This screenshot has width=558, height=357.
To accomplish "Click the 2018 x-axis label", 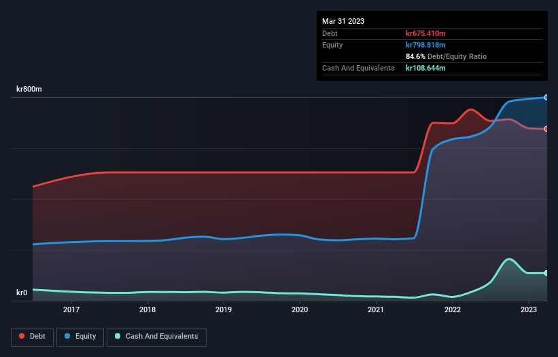I will (147, 309).
